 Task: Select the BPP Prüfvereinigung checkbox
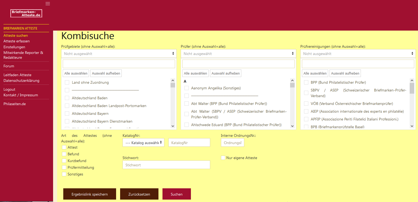[306, 82]
